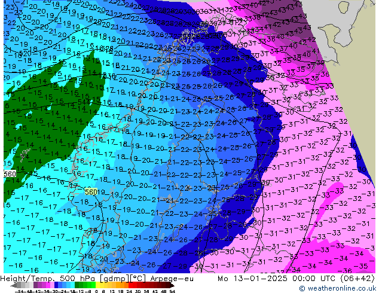379x293 pixels.
Task: Open the weatheronline.co.uk copyright link
Action: pos(337,288)
